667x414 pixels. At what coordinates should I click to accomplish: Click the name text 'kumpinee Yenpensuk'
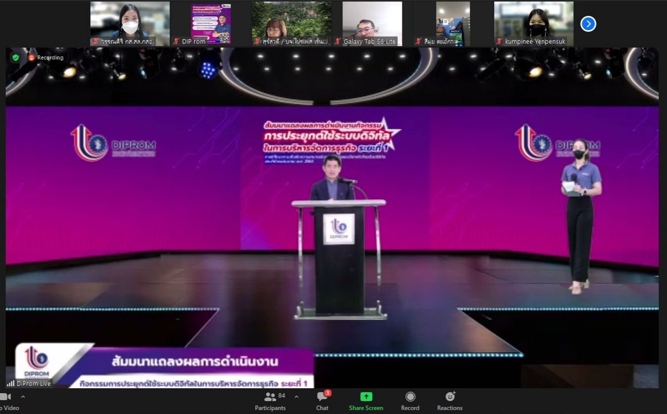[535, 42]
